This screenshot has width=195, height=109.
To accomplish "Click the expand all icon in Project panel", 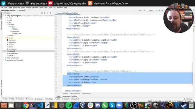I will (x=44, y=13).
